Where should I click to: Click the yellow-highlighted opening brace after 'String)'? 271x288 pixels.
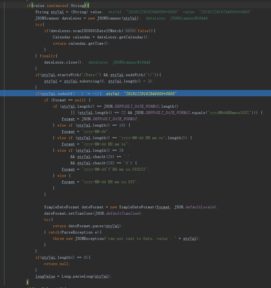point(88,6)
